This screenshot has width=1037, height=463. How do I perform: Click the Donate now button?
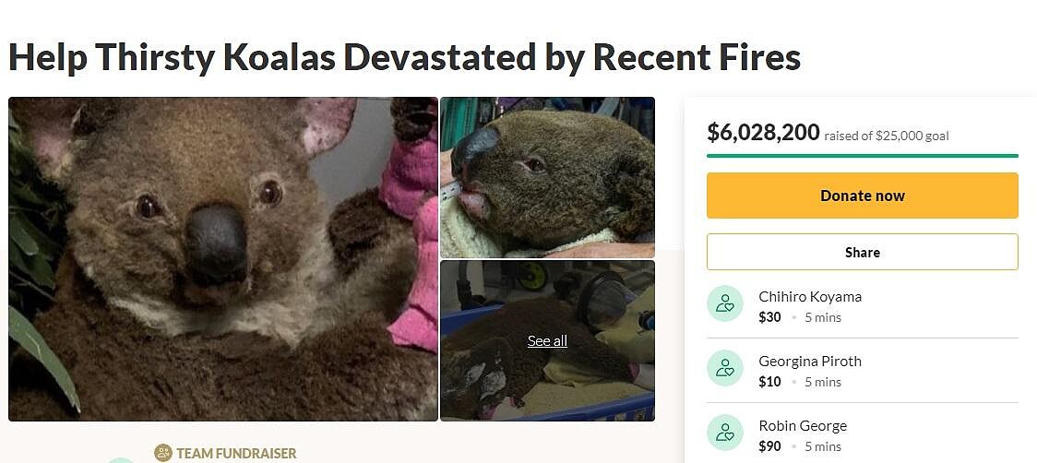pos(862,196)
